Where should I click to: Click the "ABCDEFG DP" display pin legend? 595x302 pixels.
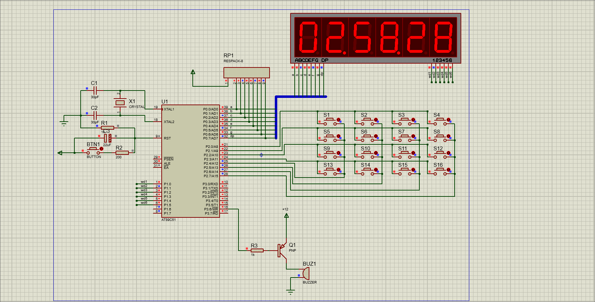tap(312, 60)
